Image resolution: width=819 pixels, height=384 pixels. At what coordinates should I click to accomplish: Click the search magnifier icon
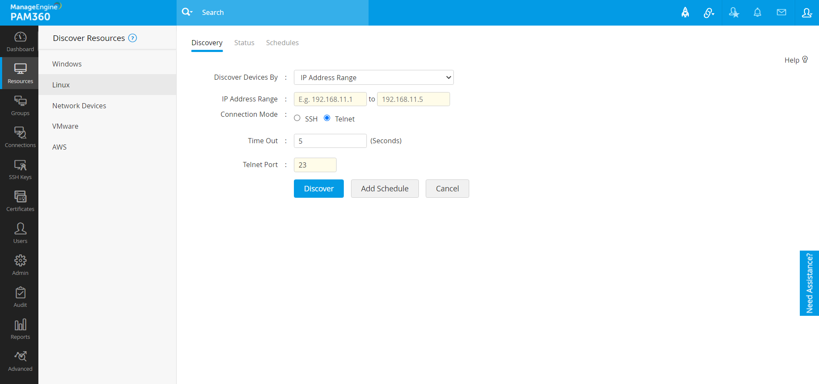187,12
